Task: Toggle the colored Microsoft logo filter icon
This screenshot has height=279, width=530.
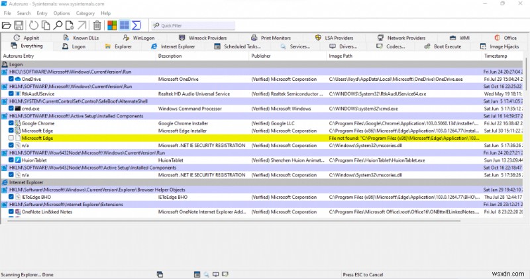Action: [x=112, y=25]
